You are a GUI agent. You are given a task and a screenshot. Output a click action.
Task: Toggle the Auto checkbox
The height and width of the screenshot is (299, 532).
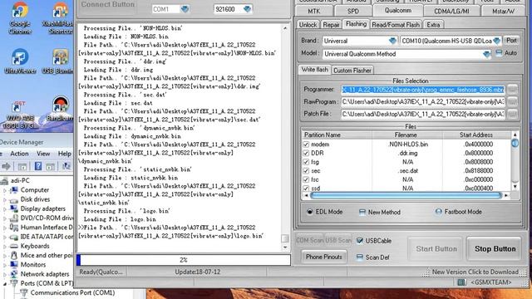pyautogui.click(x=499, y=53)
